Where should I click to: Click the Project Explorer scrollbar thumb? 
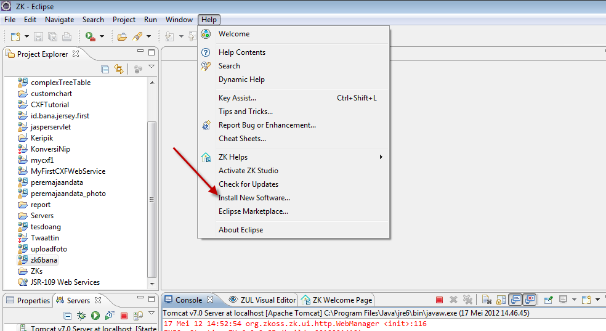click(x=152, y=200)
